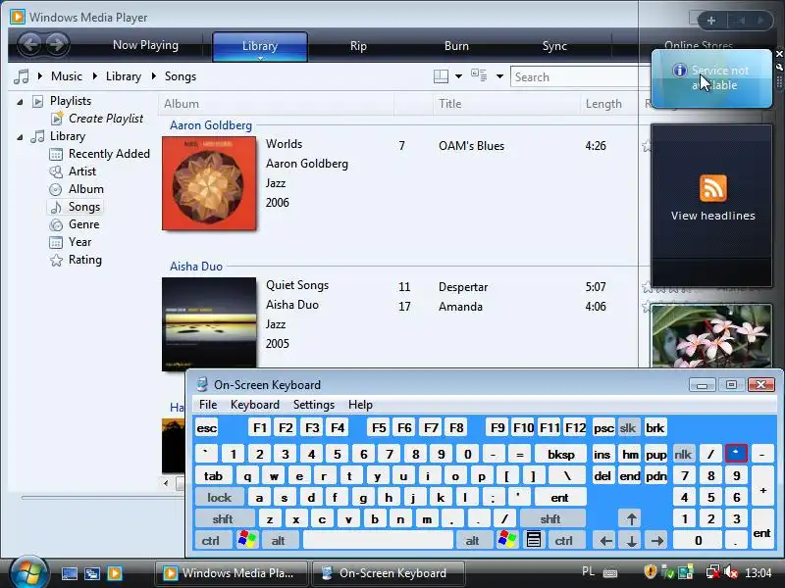
Task: Toggle the nlk num lock key
Action: [x=683, y=454]
